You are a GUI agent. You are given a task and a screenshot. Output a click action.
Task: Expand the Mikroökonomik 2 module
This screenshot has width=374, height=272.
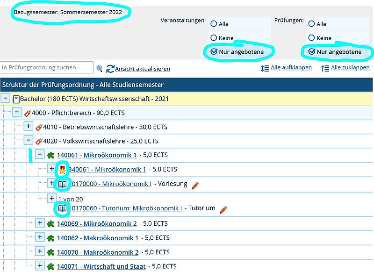point(40,223)
